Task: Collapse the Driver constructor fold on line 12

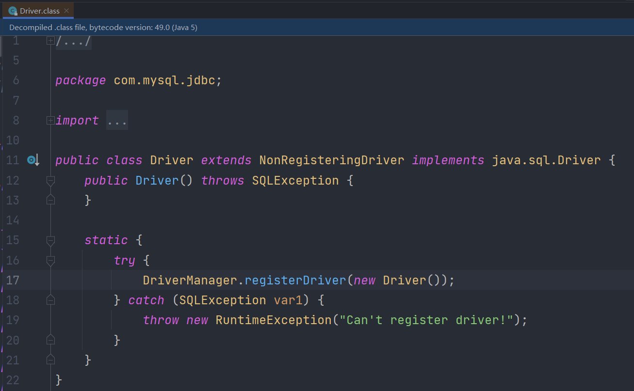Action: [x=50, y=181]
